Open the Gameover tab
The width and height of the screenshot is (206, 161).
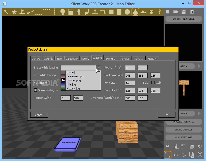coord(72,58)
